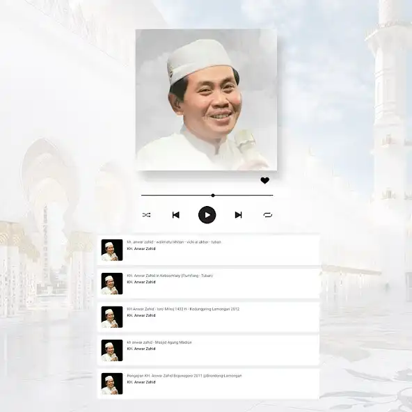Skip to the next track

tap(238, 215)
